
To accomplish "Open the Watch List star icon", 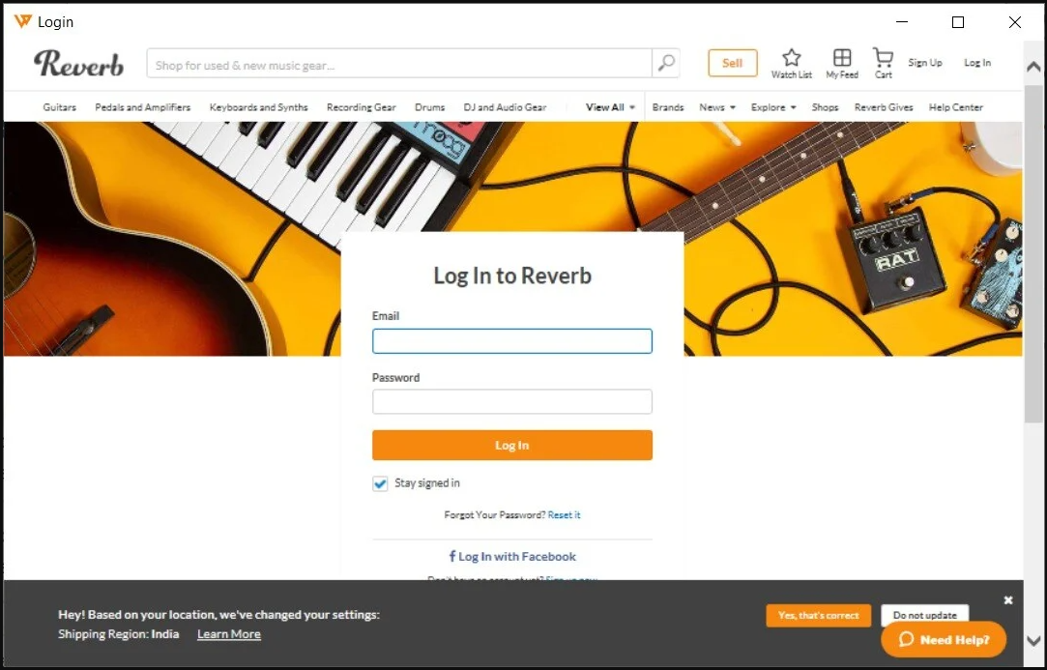I will pos(791,57).
